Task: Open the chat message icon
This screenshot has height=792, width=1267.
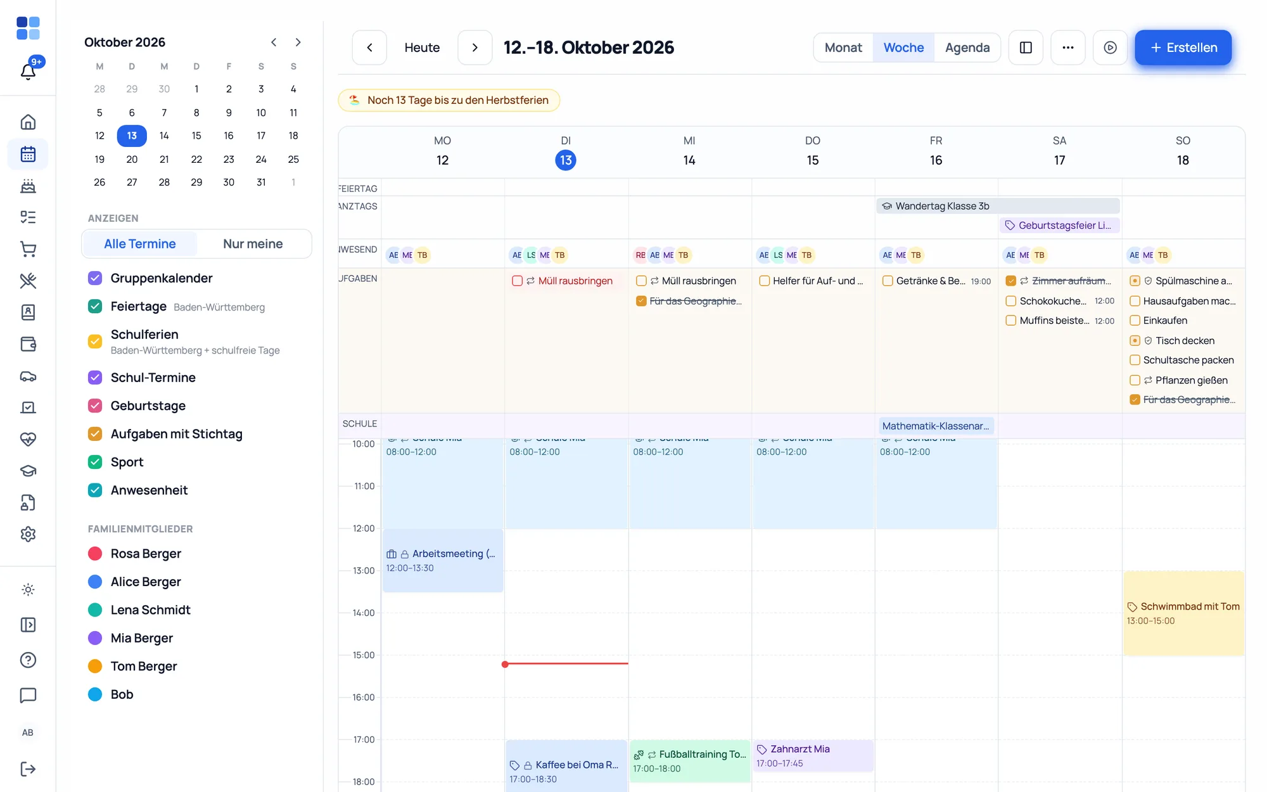Action: point(28,695)
